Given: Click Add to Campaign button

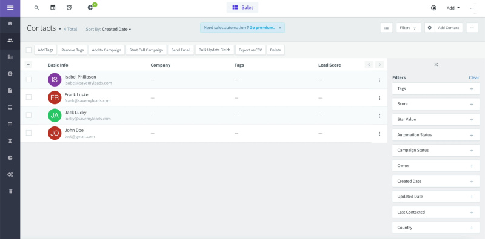Looking at the screenshot, I should pos(107,50).
